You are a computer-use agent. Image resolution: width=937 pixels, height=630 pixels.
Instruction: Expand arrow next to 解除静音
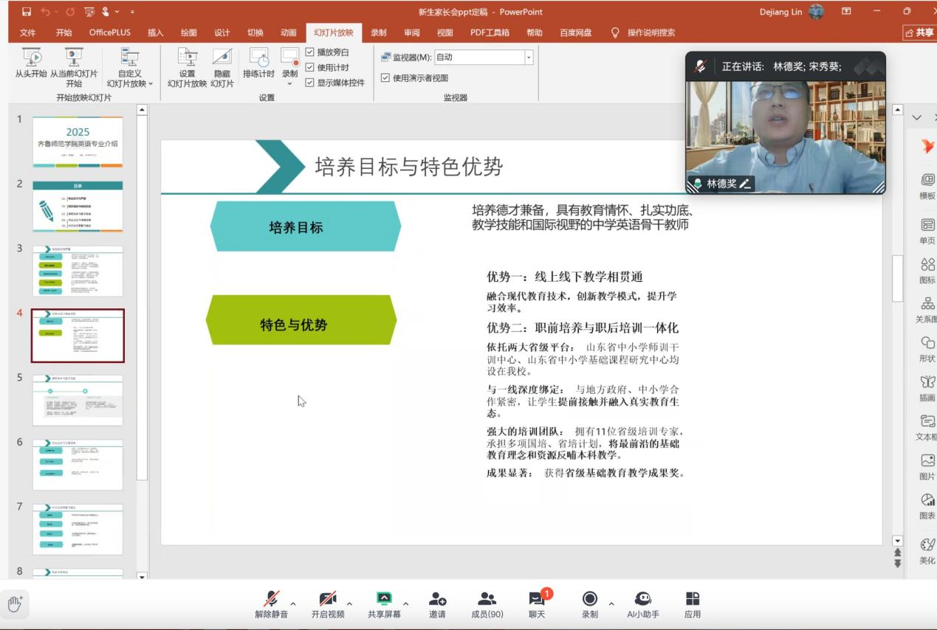coord(293,604)
